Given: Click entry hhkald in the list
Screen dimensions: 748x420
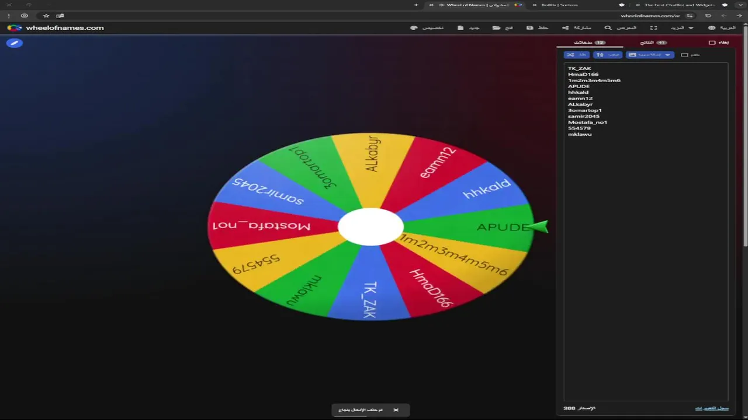Looking at the screenshot, I should click(x=578, y=92).
